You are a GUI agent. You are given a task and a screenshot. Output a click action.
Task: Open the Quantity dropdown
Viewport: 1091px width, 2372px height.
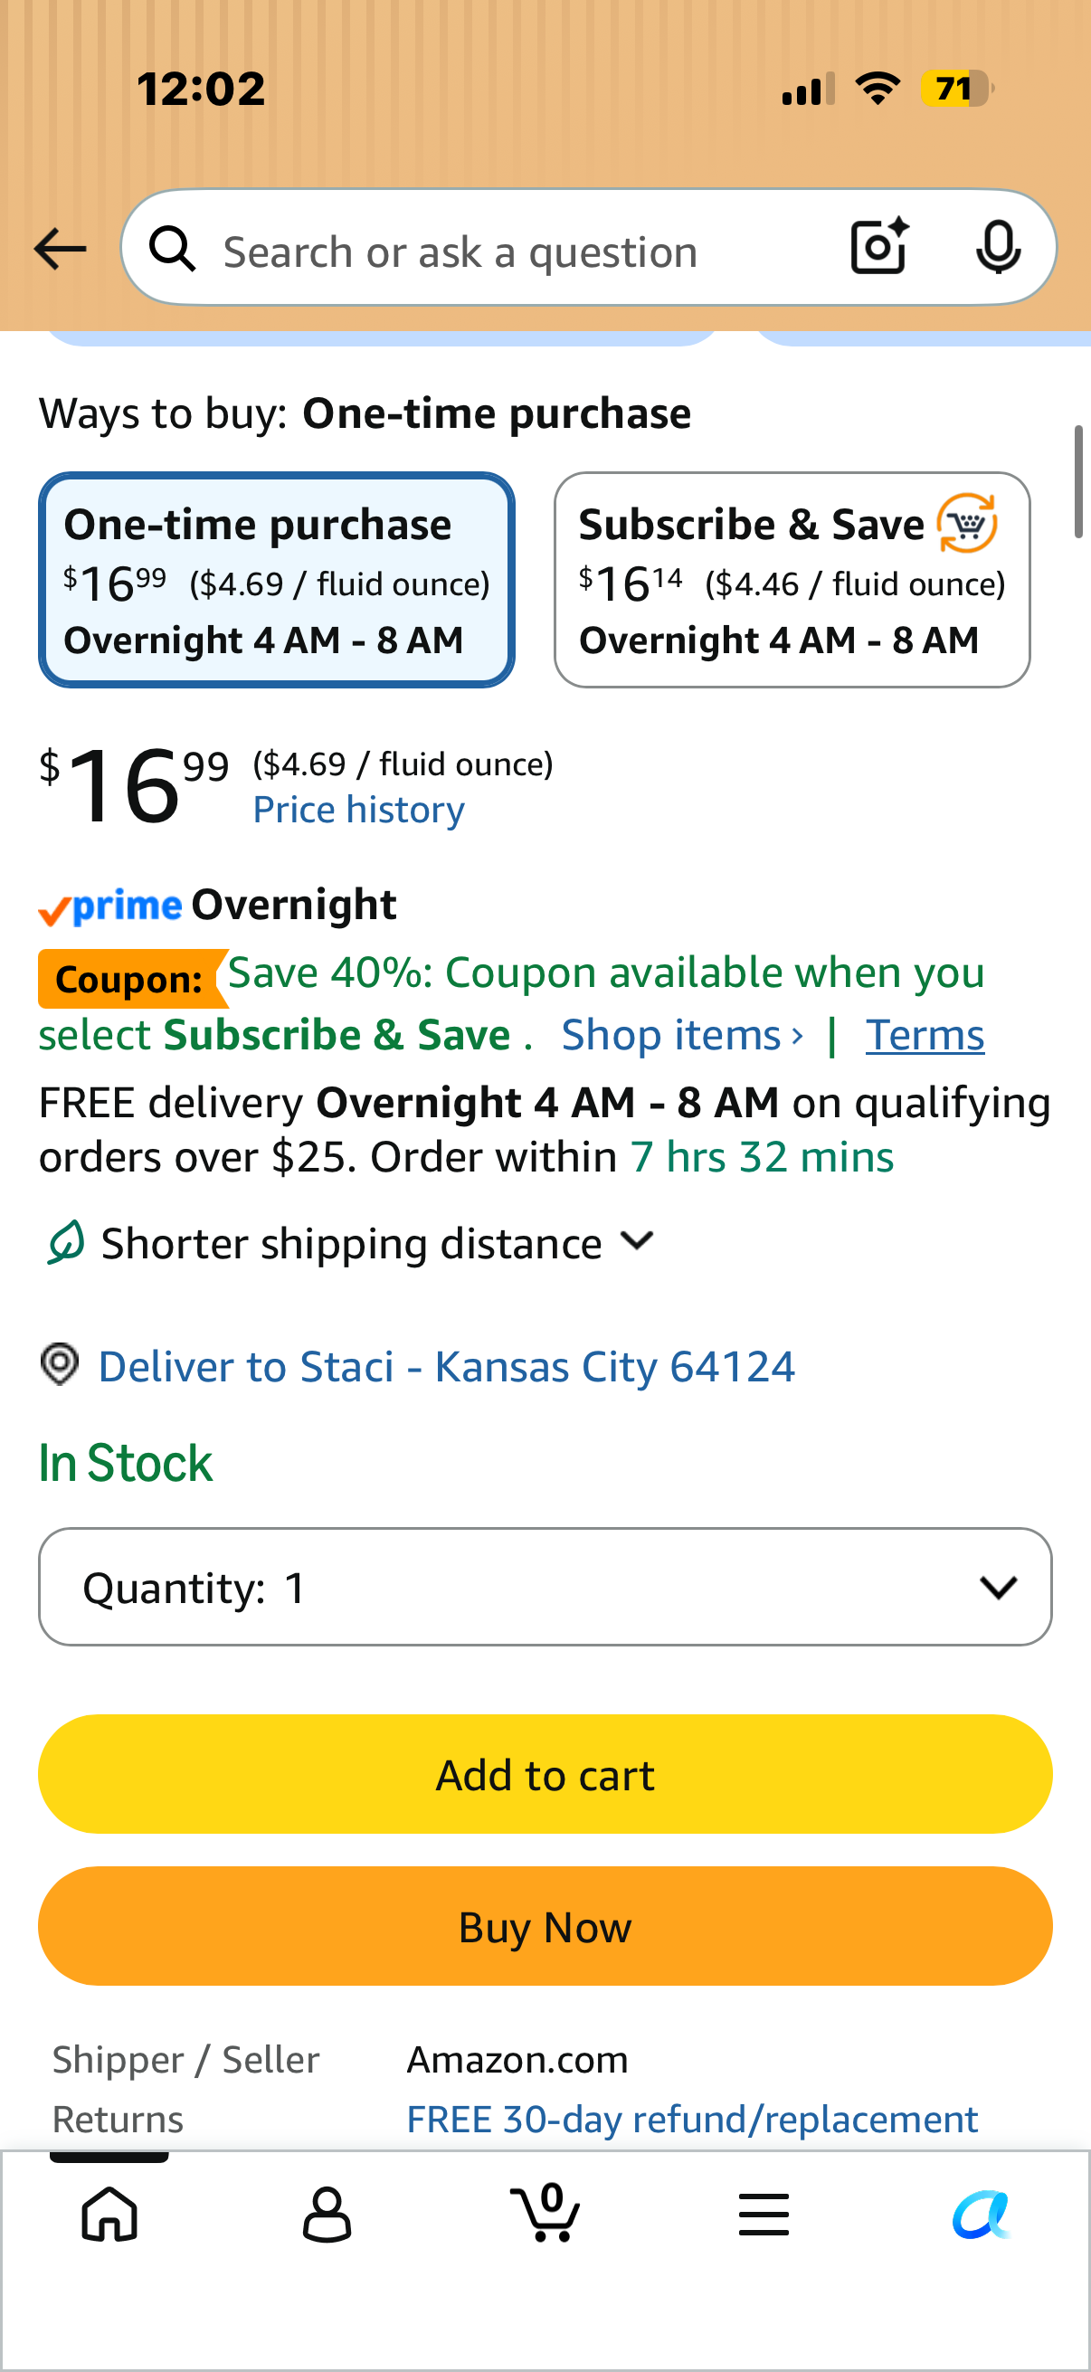coord(545,1587)
